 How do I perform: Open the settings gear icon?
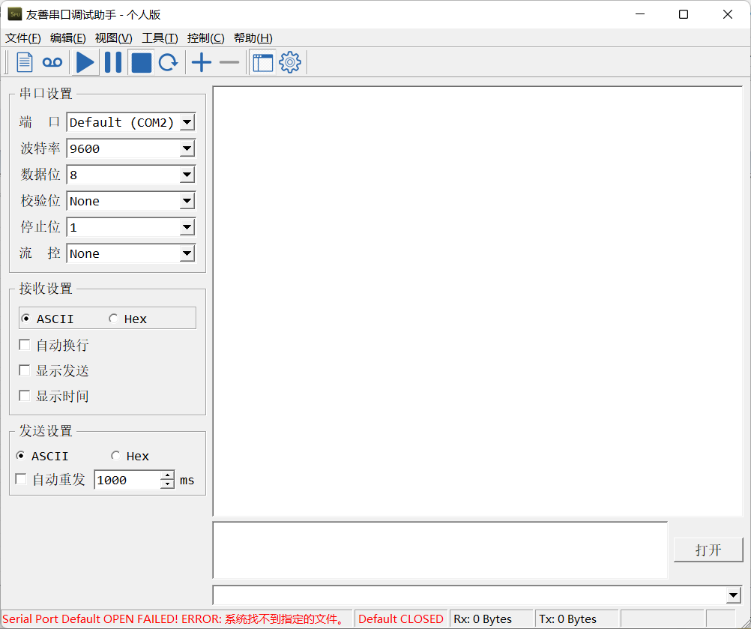pyautogui.click(x=290, y=63)
